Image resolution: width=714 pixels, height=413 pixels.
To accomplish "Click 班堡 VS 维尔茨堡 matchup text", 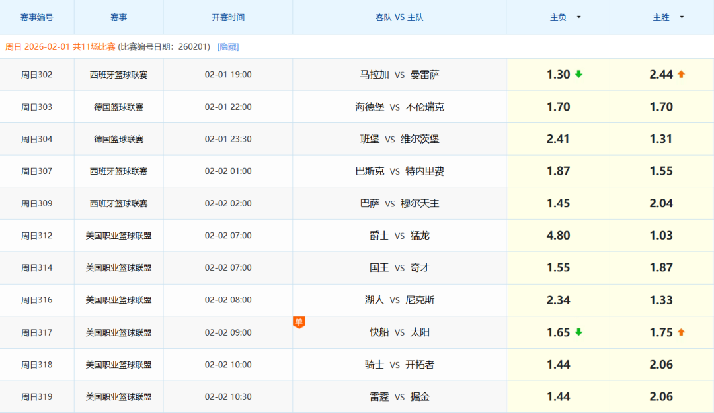I will point(399,139).
